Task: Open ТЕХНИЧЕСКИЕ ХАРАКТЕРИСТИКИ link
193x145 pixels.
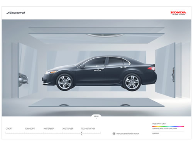Action: [x=165, y=129]
